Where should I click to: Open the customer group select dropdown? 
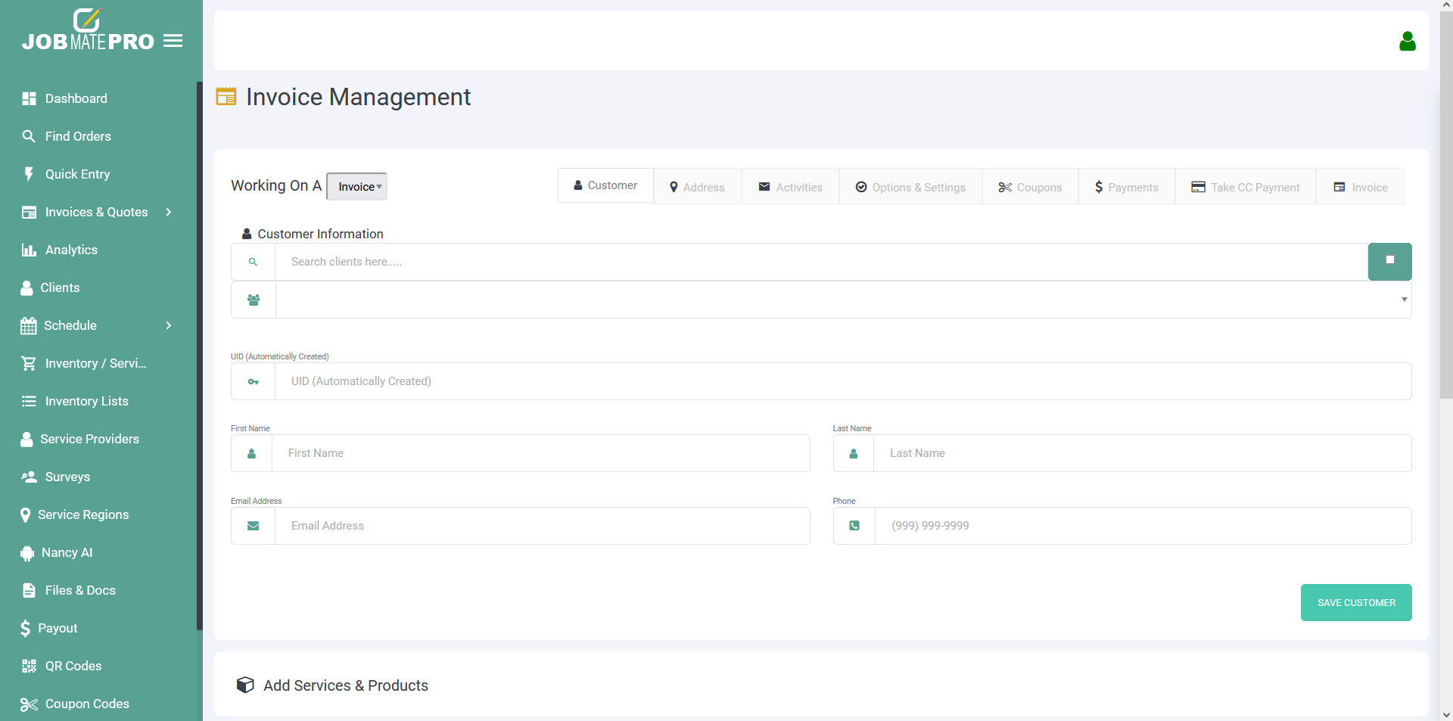click(843, 300)
